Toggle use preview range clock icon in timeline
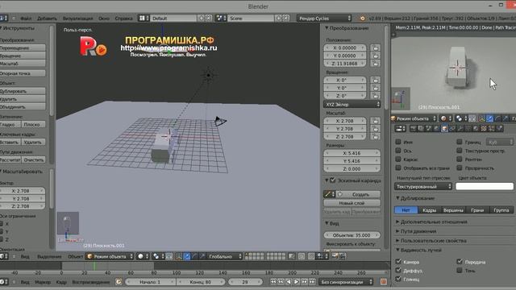 119,282
